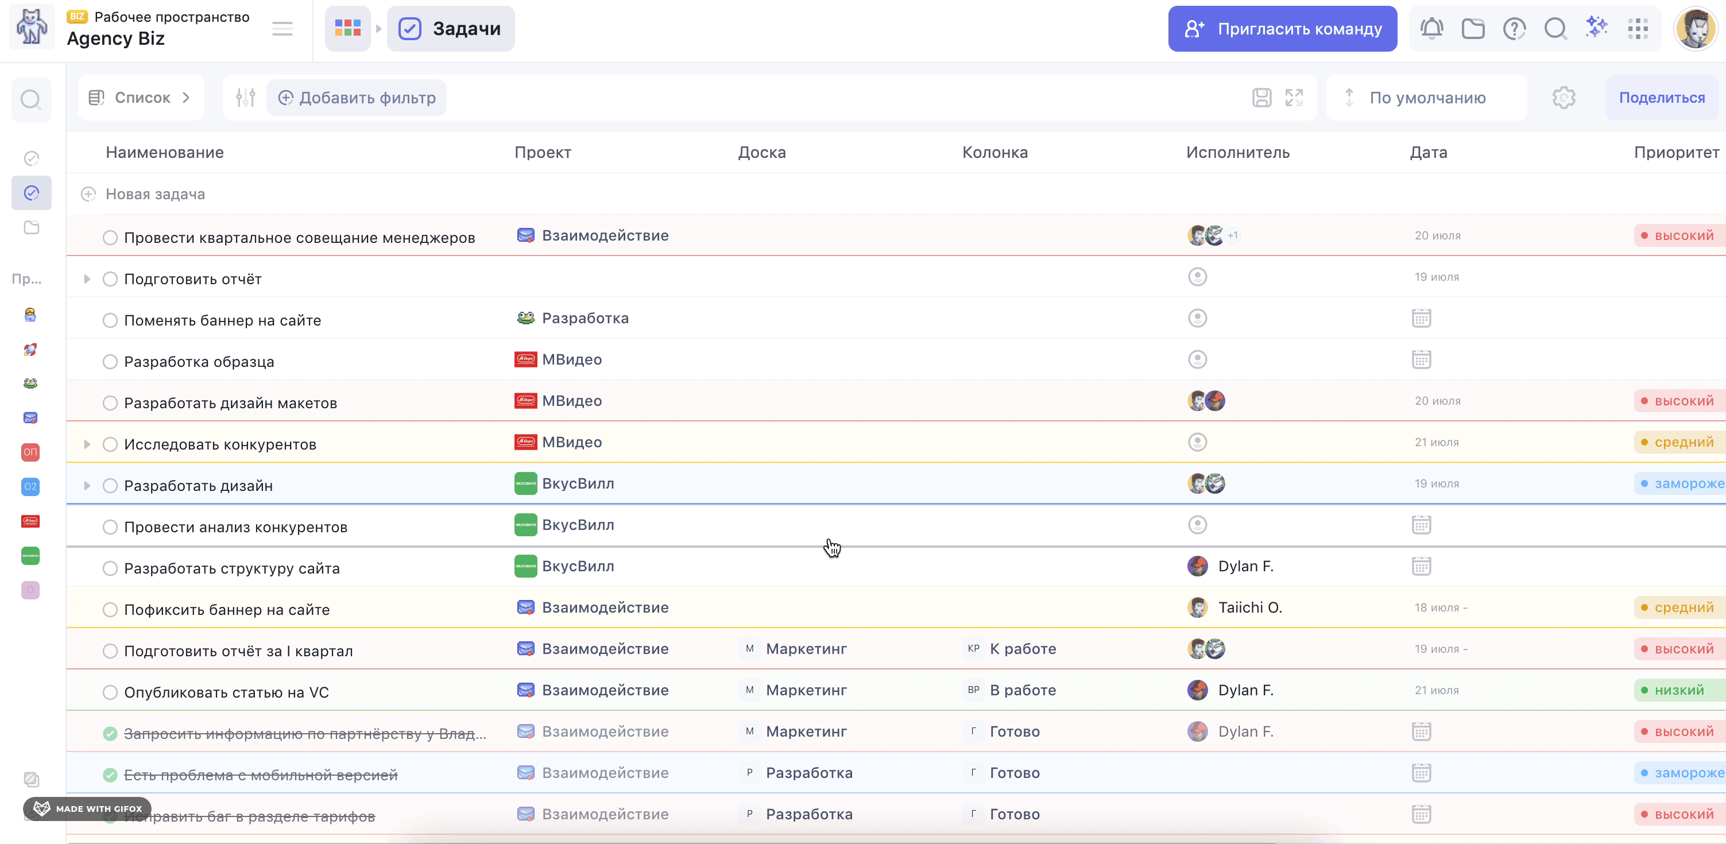Open table settings gear icon
The image size is (1726, 844).
pyautogui.click(x=1563, y=98)
